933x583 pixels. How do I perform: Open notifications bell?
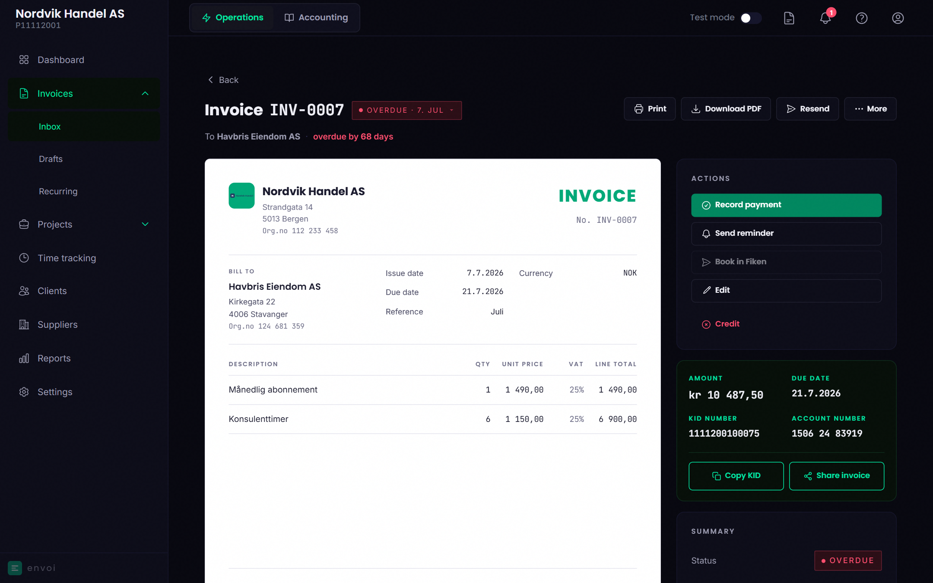tap(825, 18)
